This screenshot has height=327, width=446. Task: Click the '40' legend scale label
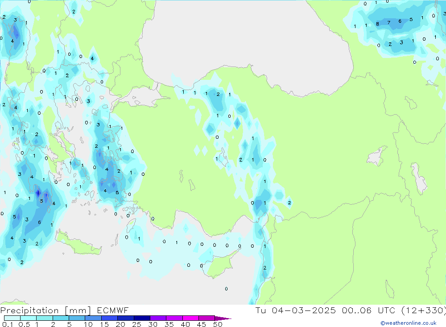point(185,324)
